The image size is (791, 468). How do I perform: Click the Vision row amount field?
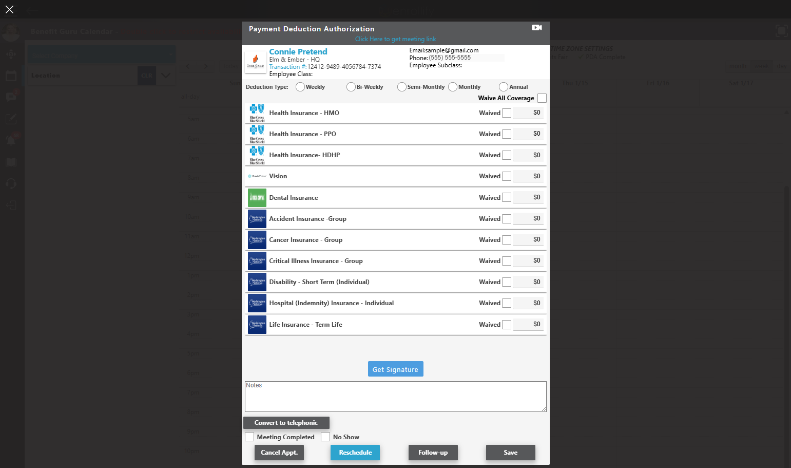(528, 176)
